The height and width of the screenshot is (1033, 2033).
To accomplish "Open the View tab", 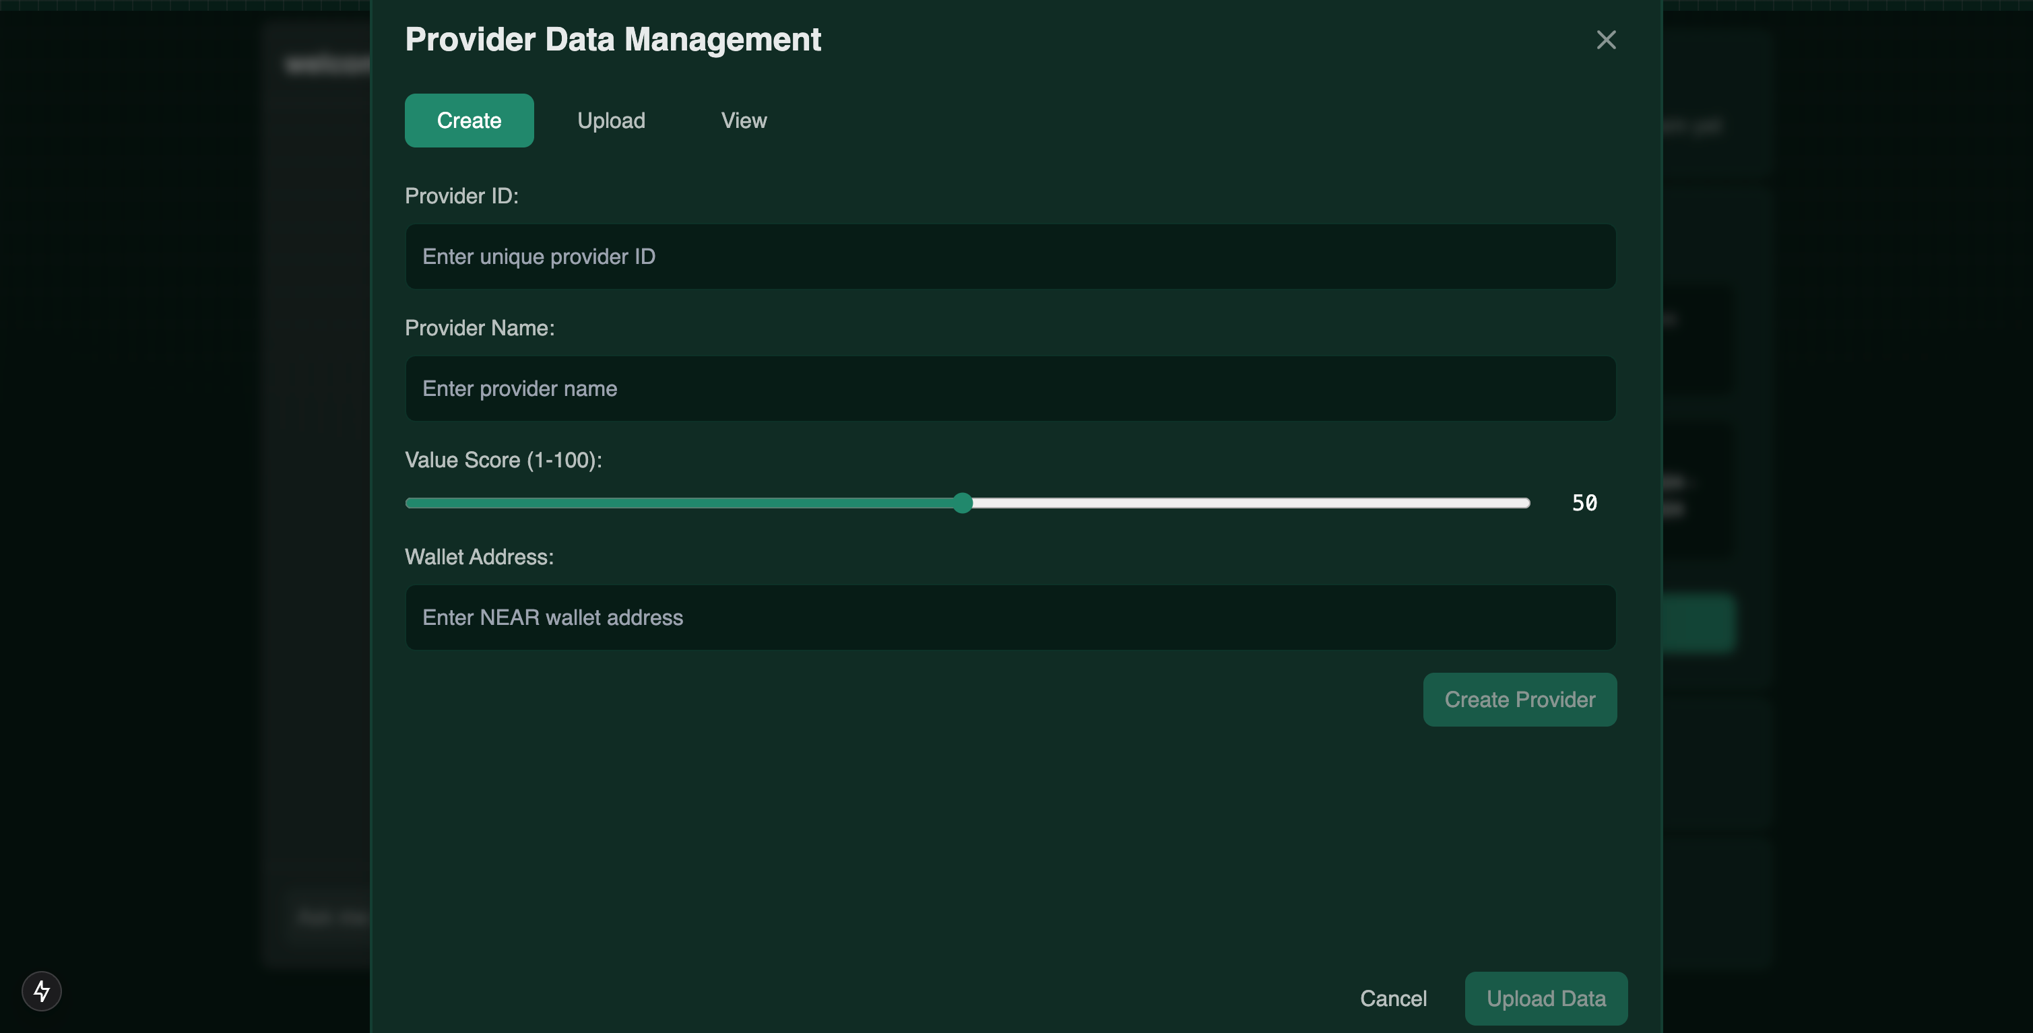I will [x=744, y=121].
